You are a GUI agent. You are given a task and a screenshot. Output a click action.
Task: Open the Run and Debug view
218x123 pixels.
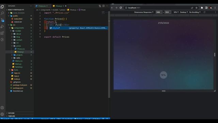tap(2, 27)
